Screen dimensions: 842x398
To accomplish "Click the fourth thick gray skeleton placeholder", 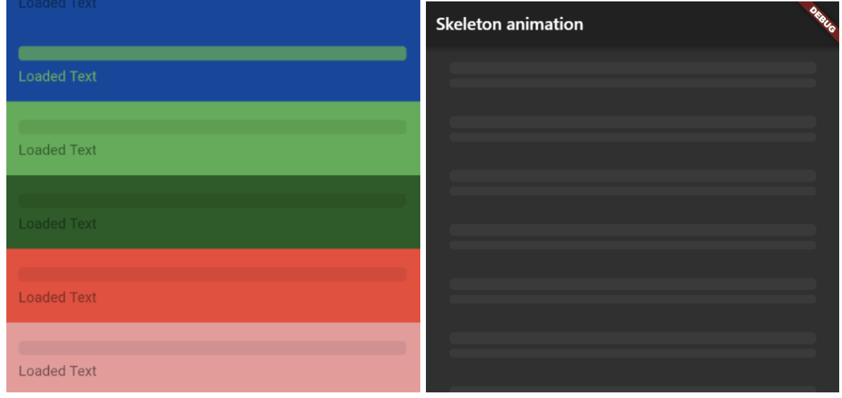I will coord(633,230).
